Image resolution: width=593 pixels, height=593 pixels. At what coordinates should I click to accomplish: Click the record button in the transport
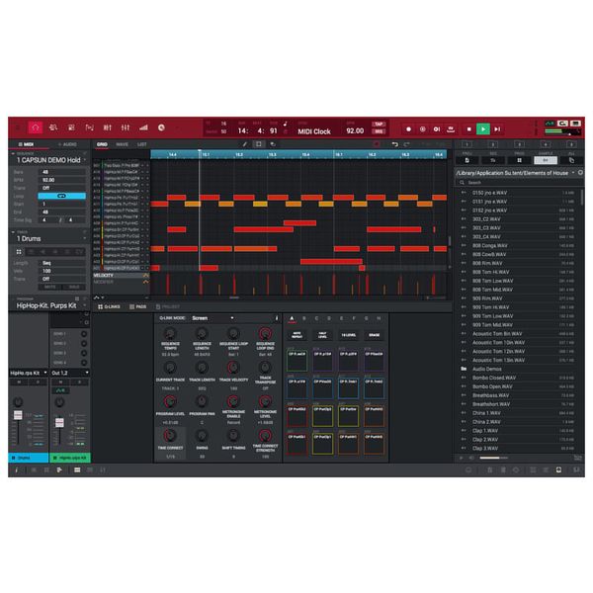(x=408, y=129)
